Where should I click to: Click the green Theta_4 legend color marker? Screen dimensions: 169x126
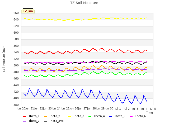click(90, 116)
